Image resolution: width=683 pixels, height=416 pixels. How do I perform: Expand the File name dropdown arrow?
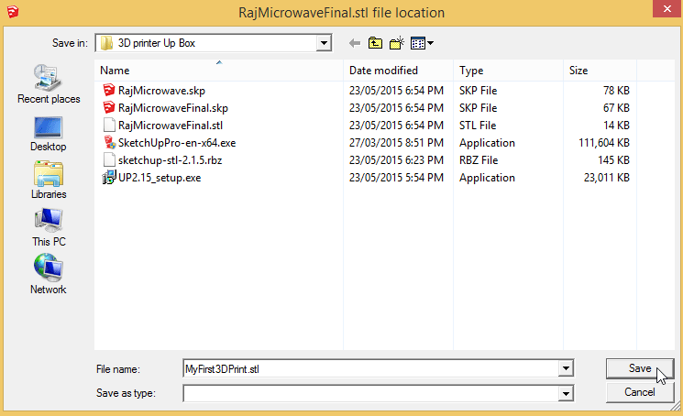(x=566, y=368)
